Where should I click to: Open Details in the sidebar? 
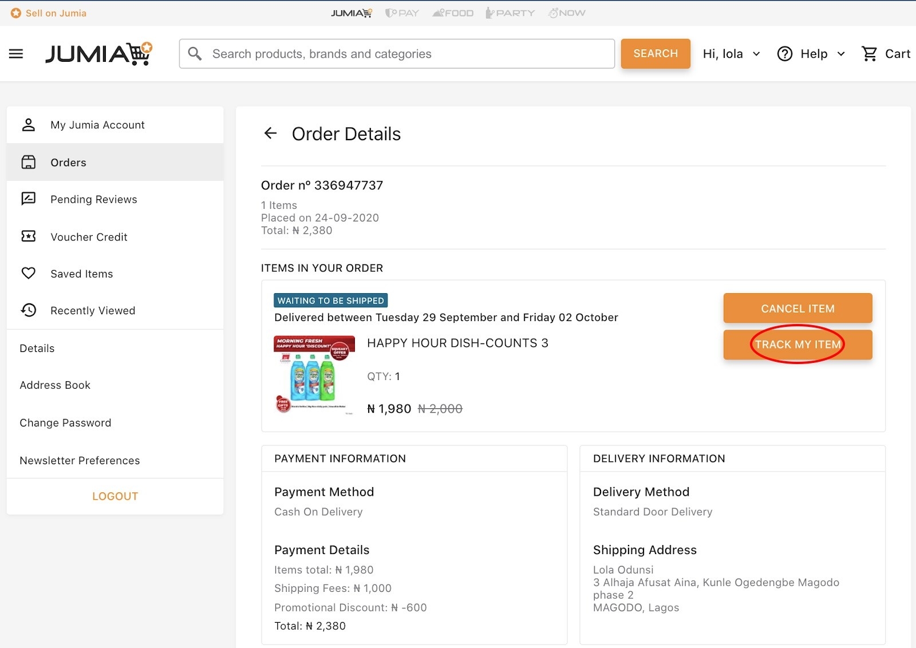click(115, 348)
